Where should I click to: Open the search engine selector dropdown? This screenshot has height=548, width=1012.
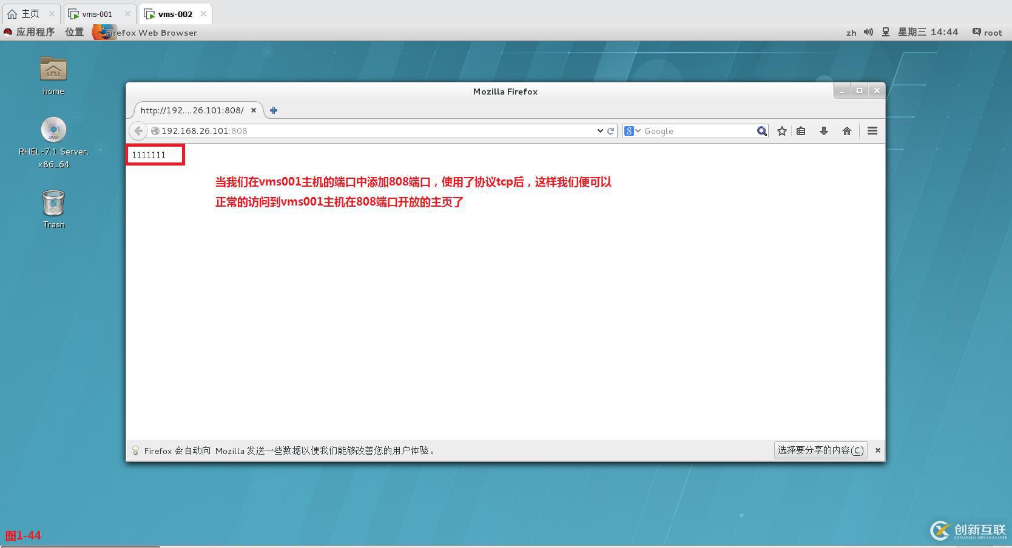click(x=632, y=130)
